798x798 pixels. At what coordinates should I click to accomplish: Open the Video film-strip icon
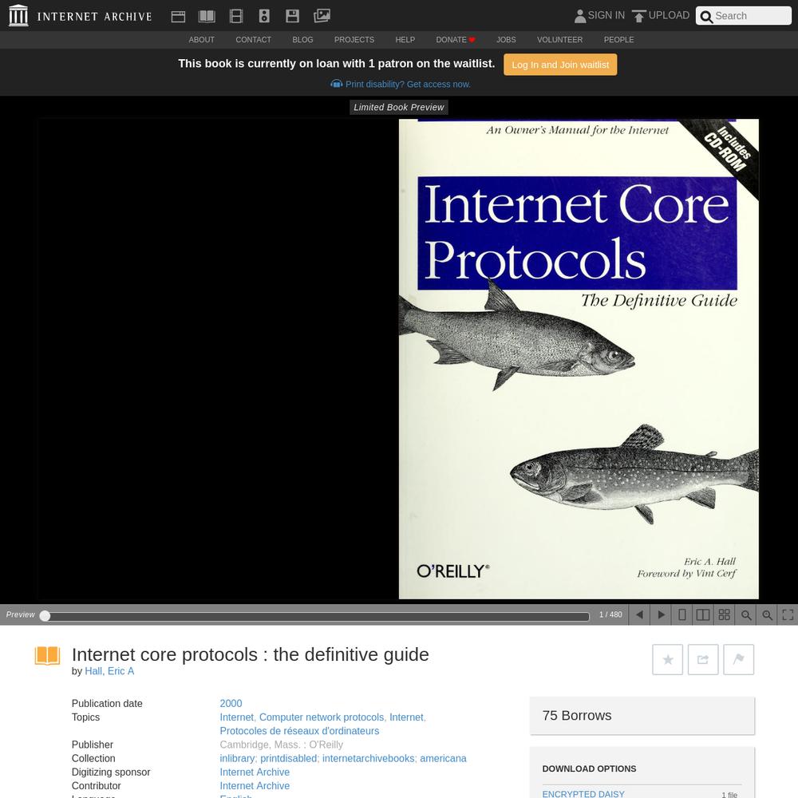tap(236, 16)
